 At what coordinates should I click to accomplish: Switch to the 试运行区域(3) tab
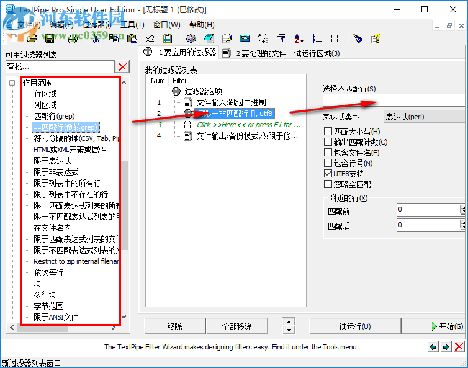317,53
